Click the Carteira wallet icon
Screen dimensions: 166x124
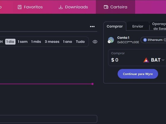106,7
